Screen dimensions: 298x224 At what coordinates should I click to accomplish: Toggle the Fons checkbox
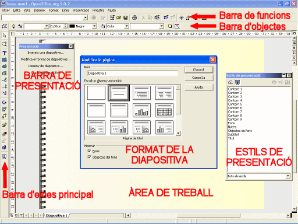[x=89, y=151]
